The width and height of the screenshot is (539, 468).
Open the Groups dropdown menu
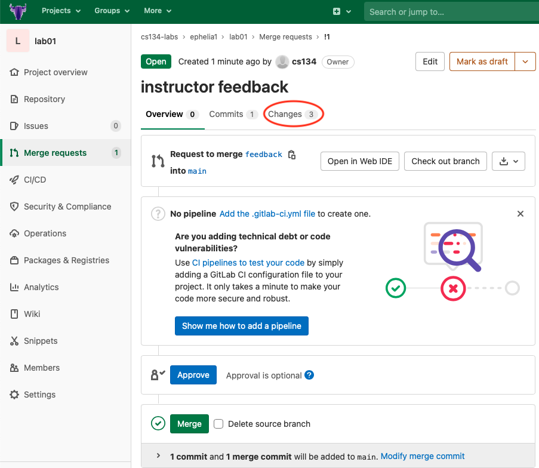click(112, 11)
